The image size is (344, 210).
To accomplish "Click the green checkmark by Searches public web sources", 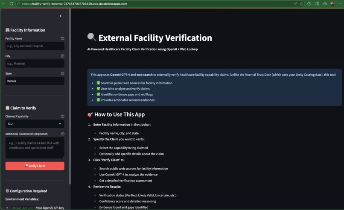I will tap(98, 83).
